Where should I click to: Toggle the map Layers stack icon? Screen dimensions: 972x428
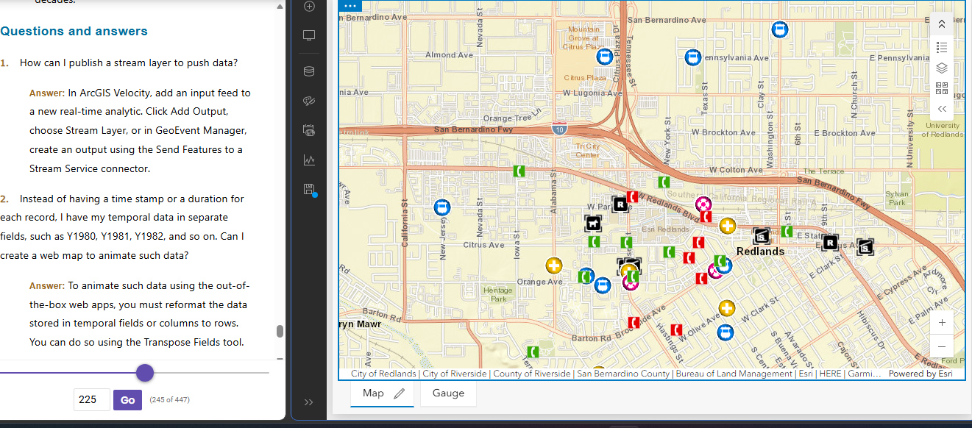[x=942, y=68]
